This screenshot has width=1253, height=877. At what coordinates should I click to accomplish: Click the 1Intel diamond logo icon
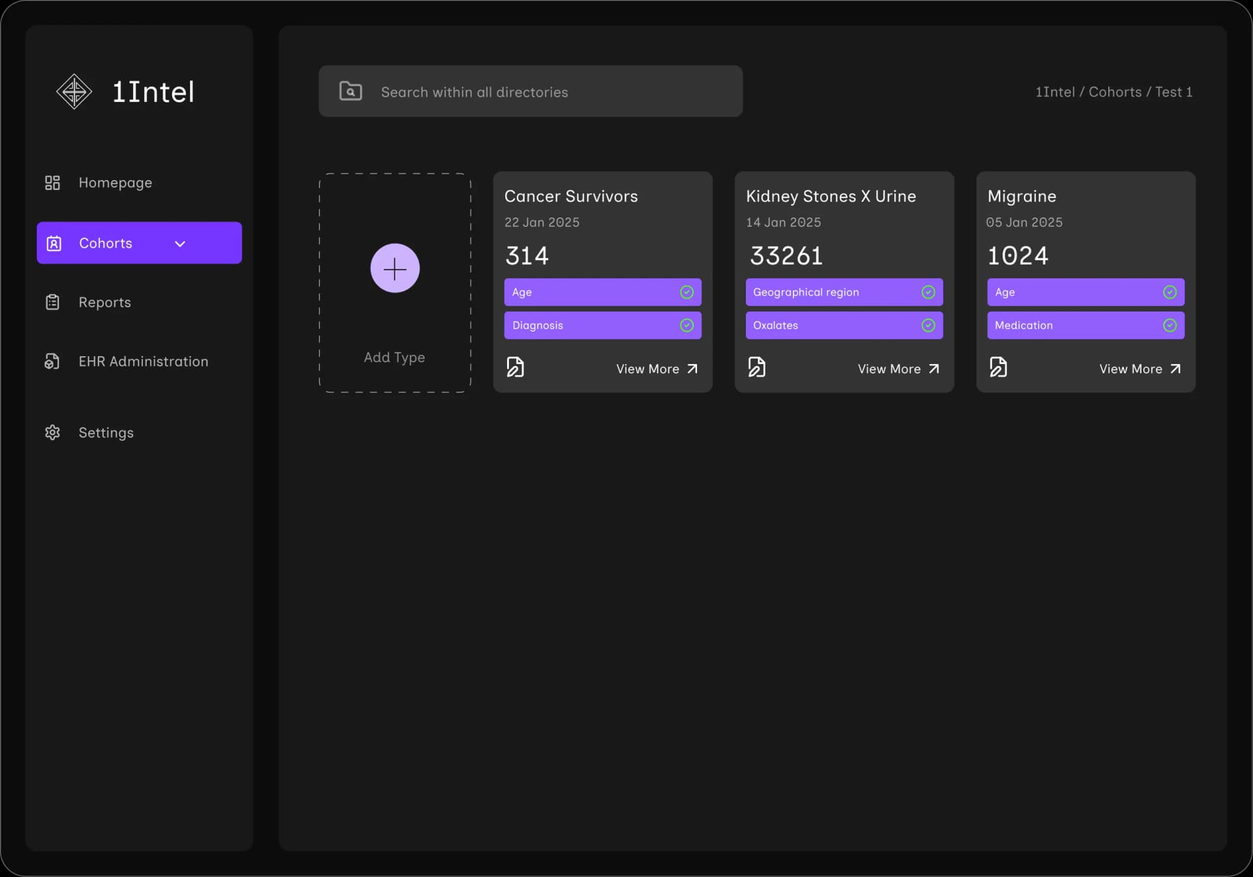[x=74, y=91]
